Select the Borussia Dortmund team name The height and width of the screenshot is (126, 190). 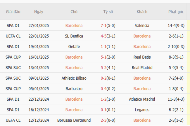coord(74,120)
